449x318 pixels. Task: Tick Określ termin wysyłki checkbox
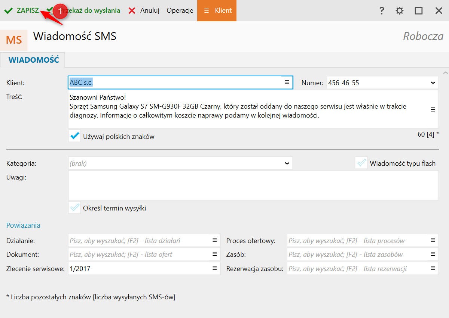[75, 208]
